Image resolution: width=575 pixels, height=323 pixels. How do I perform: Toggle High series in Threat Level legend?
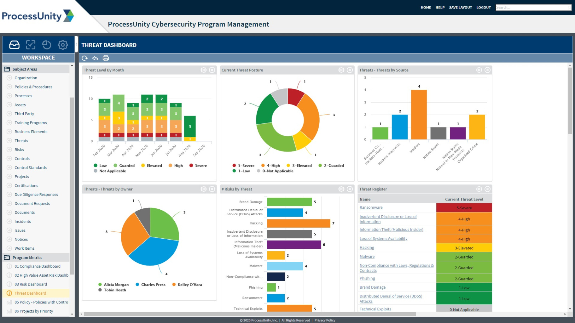click(x=176, y=166)
